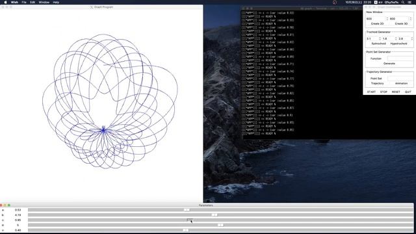This screenshot has width=416, height=234.
Task: Click the Hypotrochoid button
Action: tap(398, 44)
